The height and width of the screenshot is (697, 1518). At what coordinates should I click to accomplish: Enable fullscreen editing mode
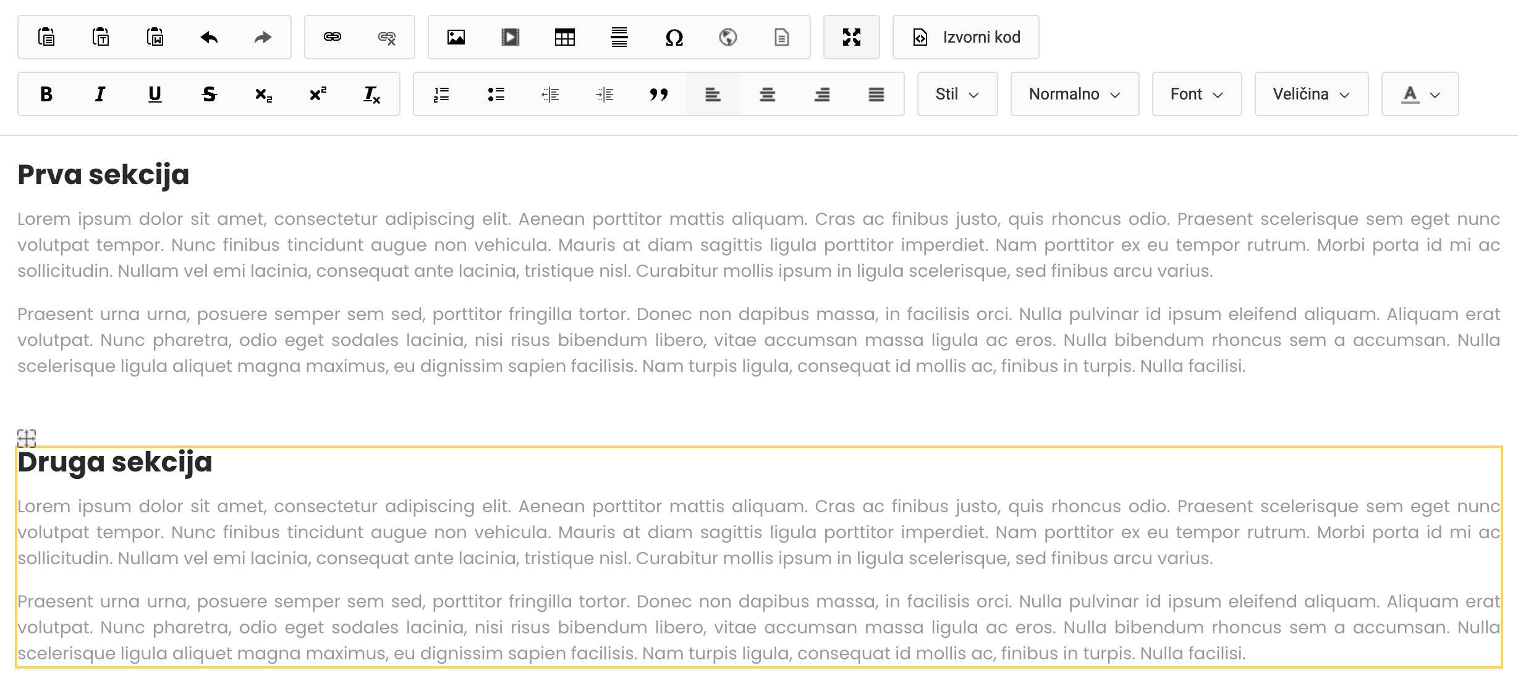point(852,37)
